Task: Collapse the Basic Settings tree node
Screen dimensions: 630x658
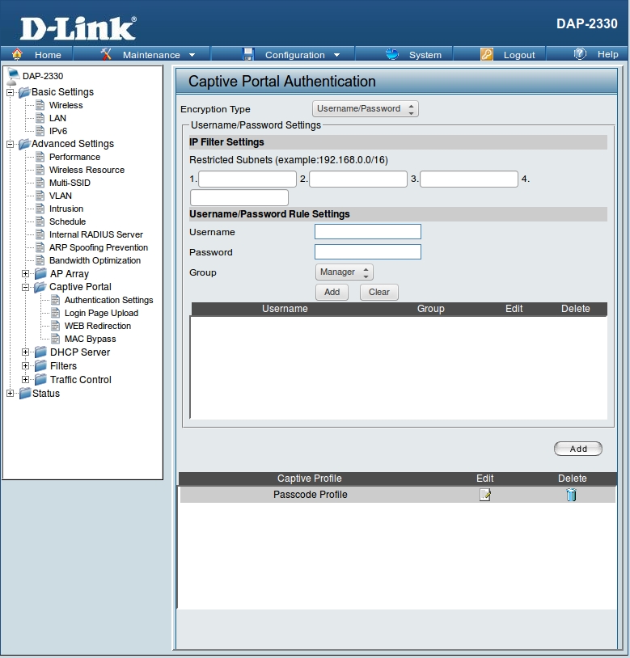Action: tap(10, 92)
